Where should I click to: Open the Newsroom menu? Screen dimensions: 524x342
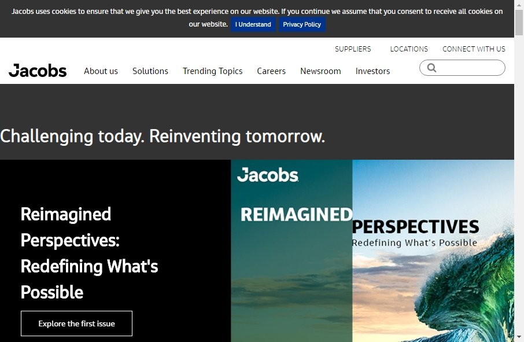tap(320, 71)
